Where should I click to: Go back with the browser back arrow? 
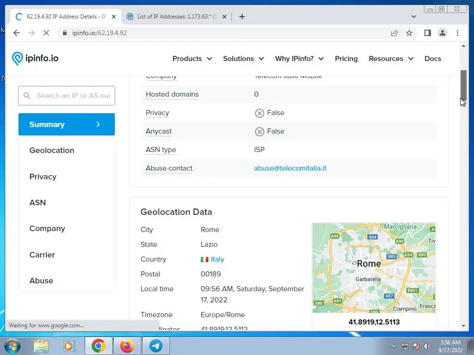click(x=17, y=33)
